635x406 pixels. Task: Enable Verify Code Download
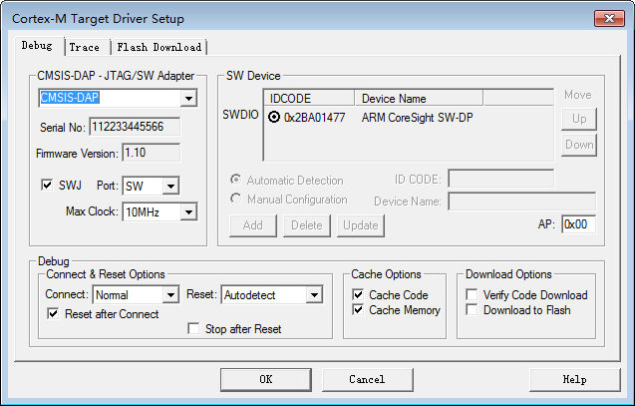click(472, 294)
